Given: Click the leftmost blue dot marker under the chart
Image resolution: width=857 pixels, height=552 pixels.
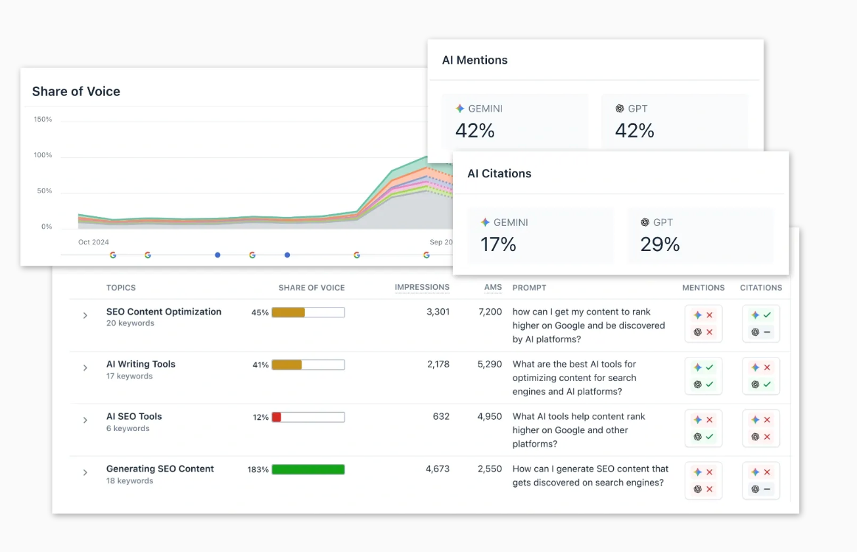Looking at the screenshot, I should click(x=218, y=255).
